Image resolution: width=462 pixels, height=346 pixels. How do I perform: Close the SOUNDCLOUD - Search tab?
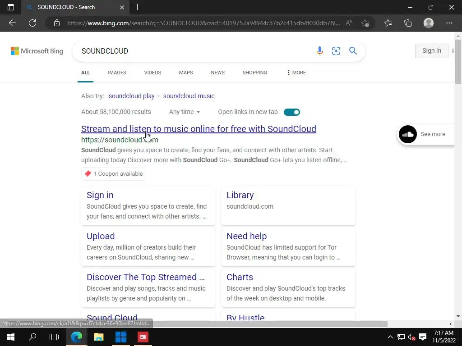[x=122, y=7]
